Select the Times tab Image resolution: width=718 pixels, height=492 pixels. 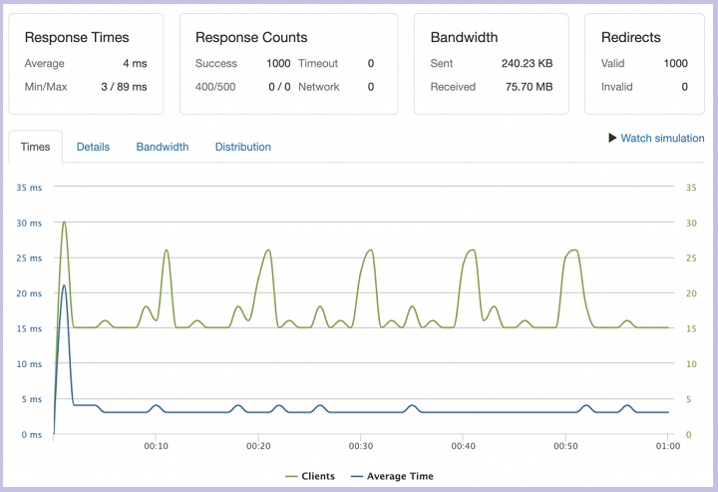click(35, 147)
